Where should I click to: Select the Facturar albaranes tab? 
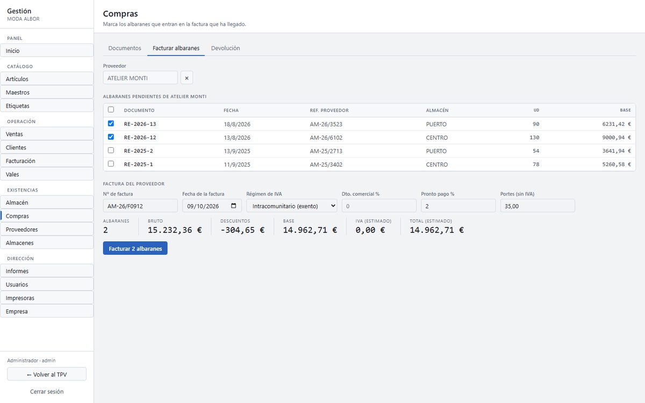176,48
